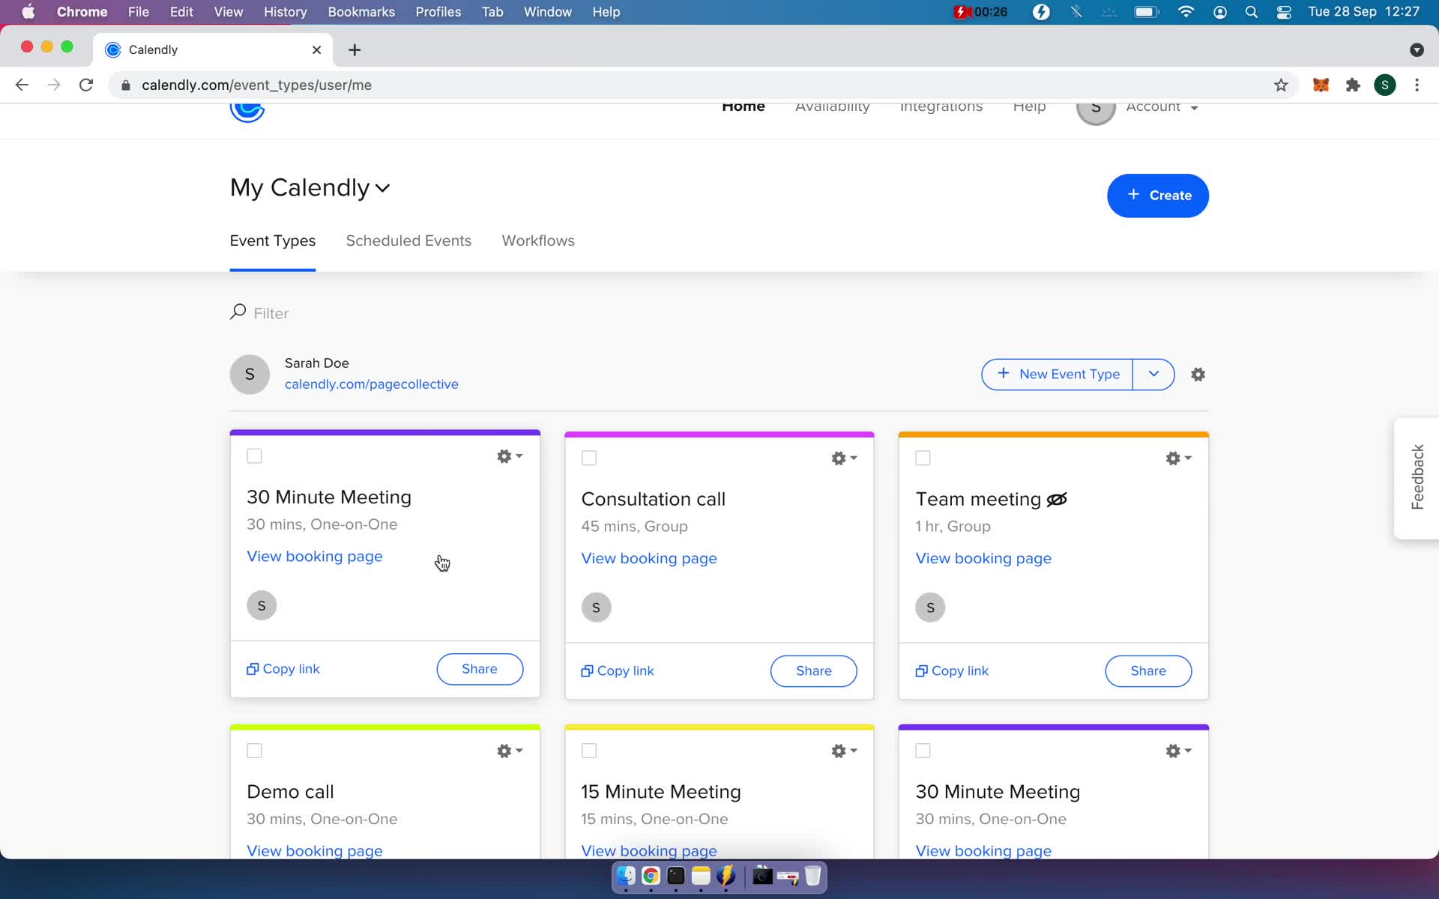Open macOS Spotlight search icon
1439x899 pixels.
coord(1251,12)
